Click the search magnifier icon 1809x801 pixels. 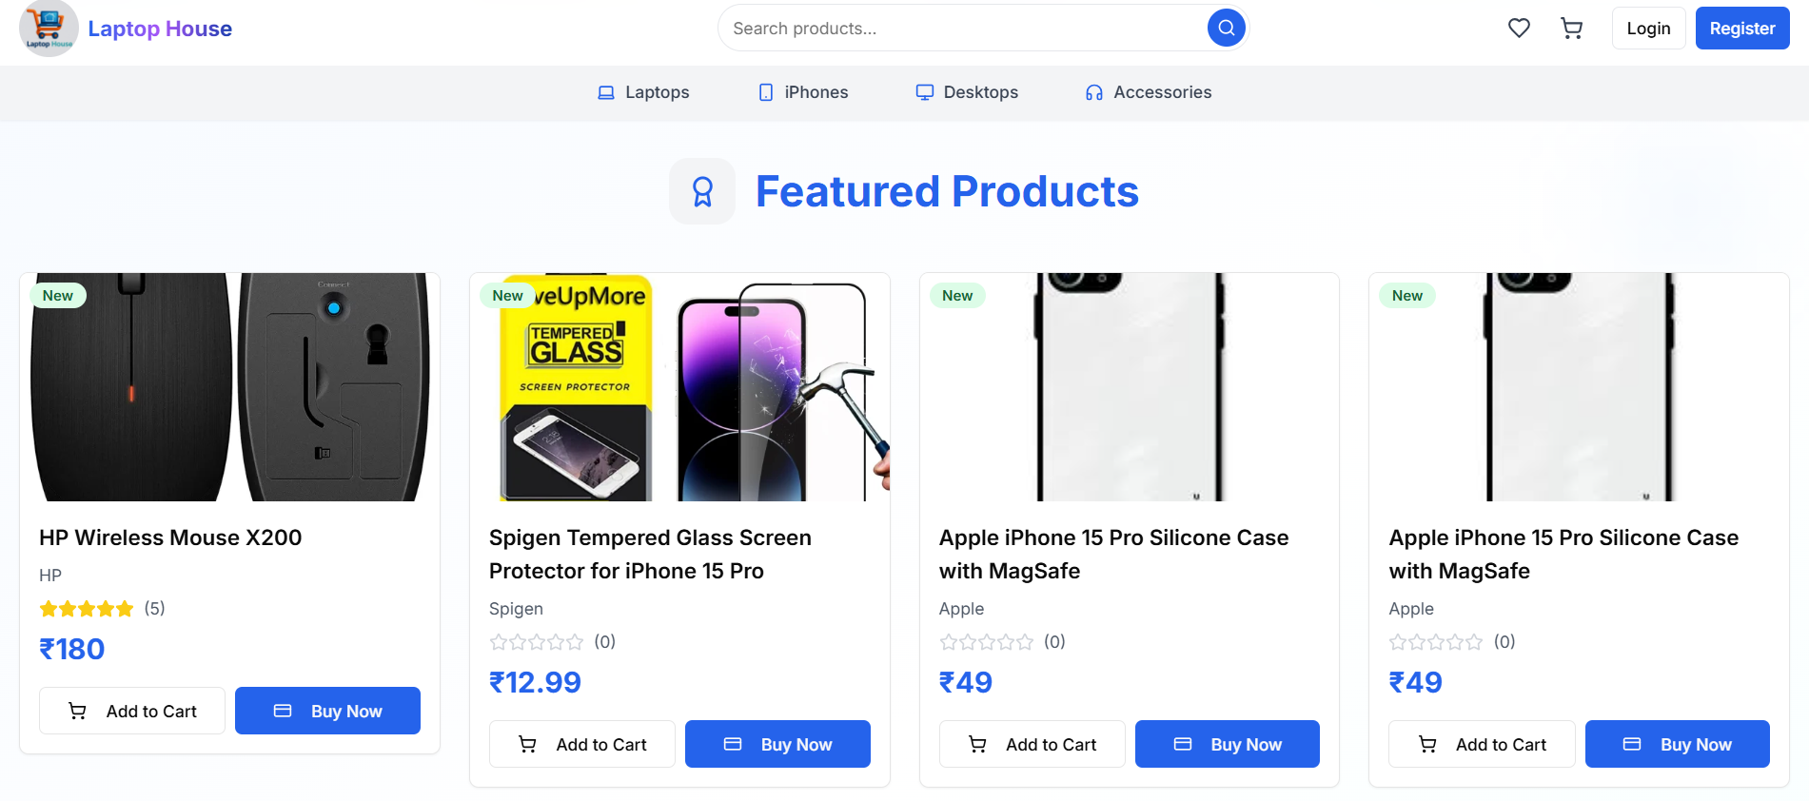[x=1226, y=28]
